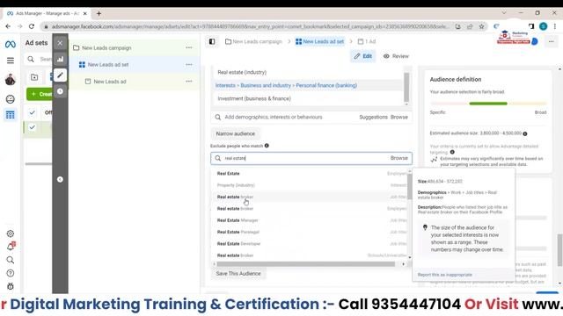Reload the page in browser

coord(32,26)
